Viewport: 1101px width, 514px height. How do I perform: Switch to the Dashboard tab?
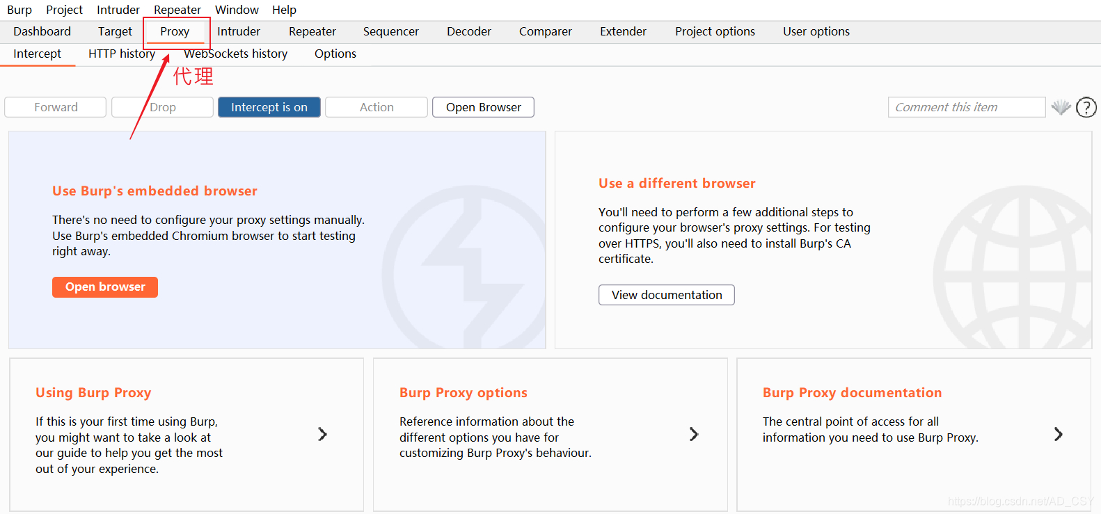[42, 31]
